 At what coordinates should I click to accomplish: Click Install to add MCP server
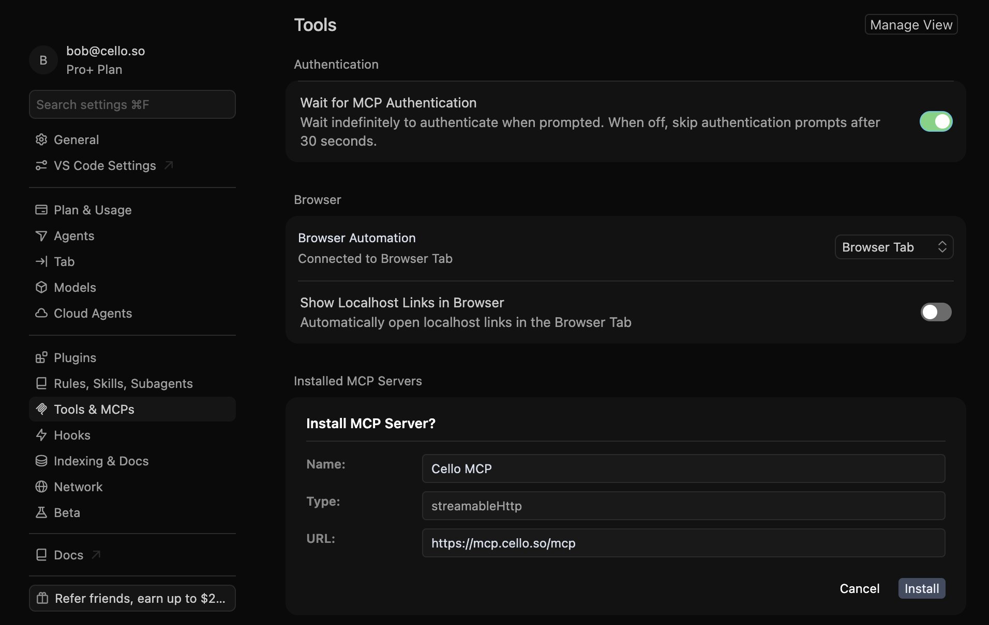click(x=922, y=588)
